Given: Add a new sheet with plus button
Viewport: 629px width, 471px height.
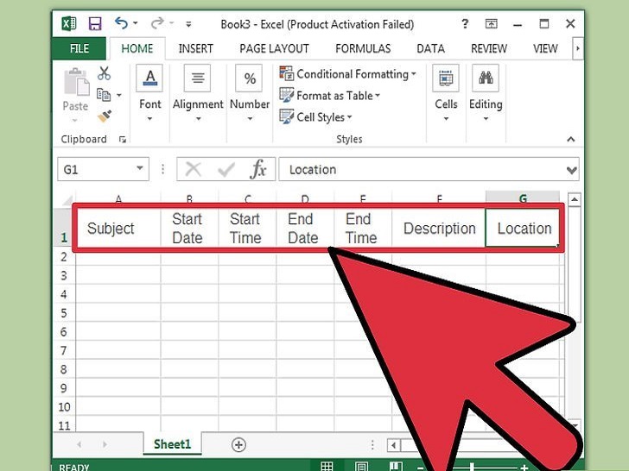Looking at the screenshot, I should coord(238,444).
